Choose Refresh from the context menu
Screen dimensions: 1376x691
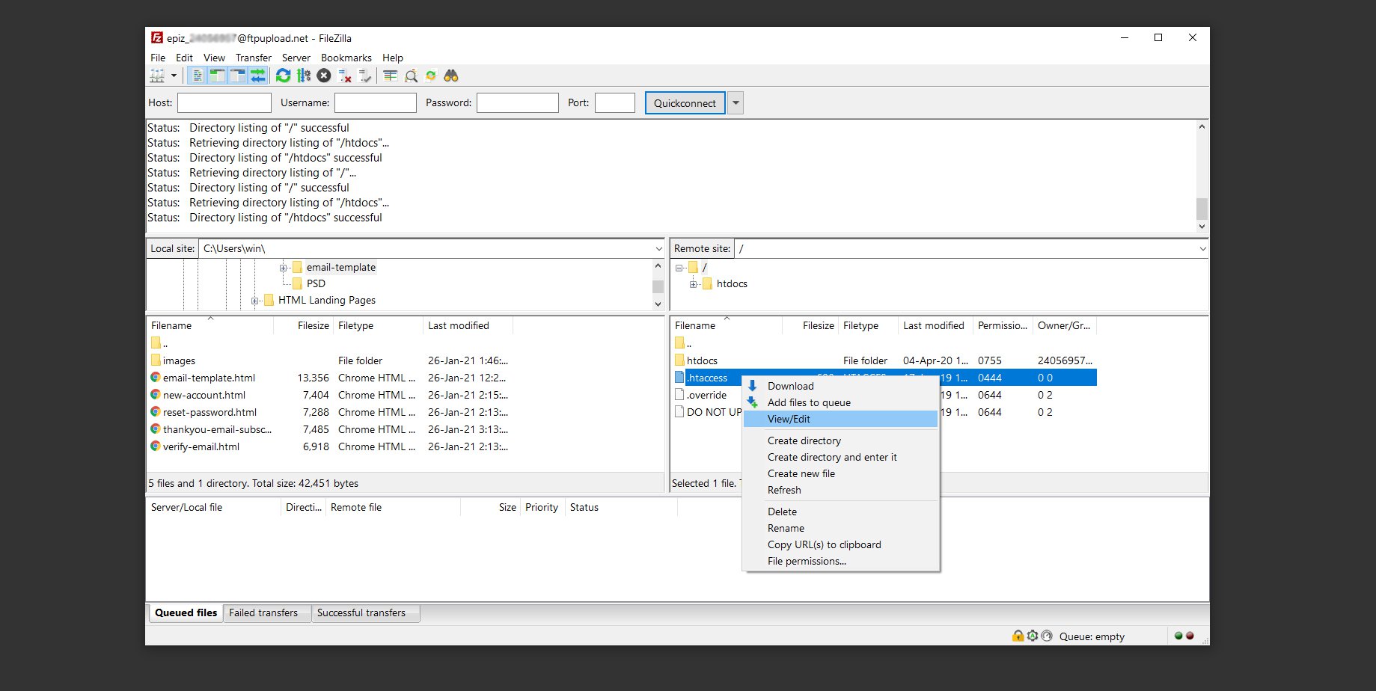(841, 490)
